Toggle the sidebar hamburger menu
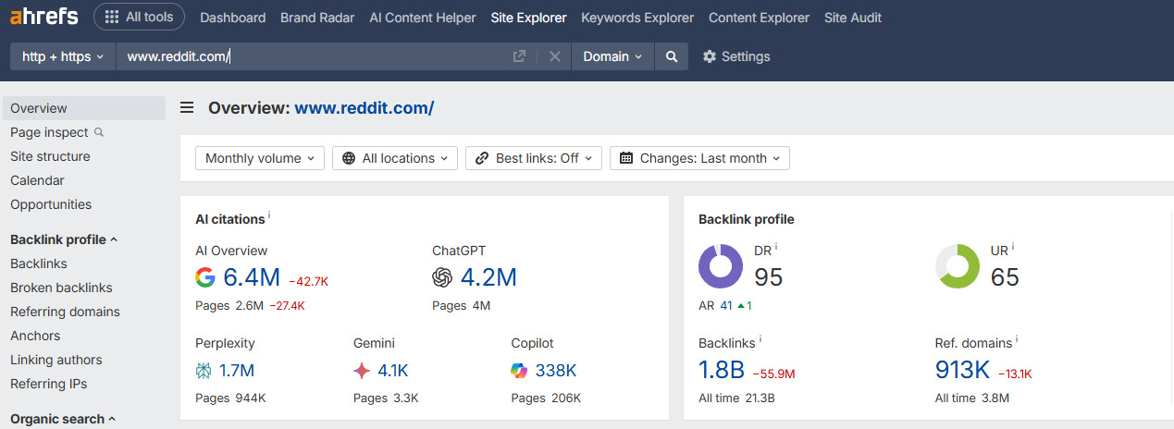The image size is (1174, 429). pos(187,108)
